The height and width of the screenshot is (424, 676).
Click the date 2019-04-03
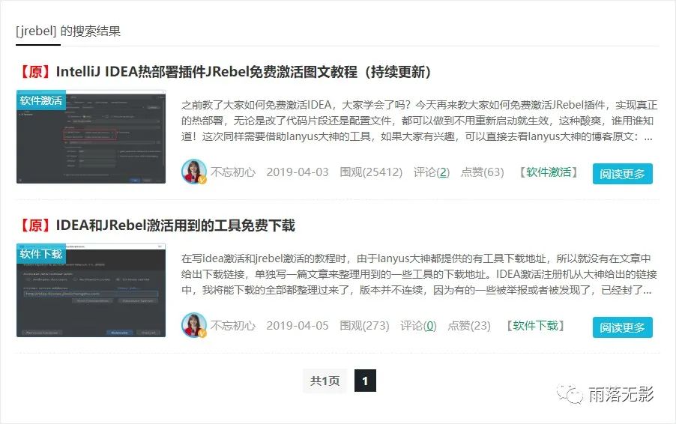[x=298, y=172]
